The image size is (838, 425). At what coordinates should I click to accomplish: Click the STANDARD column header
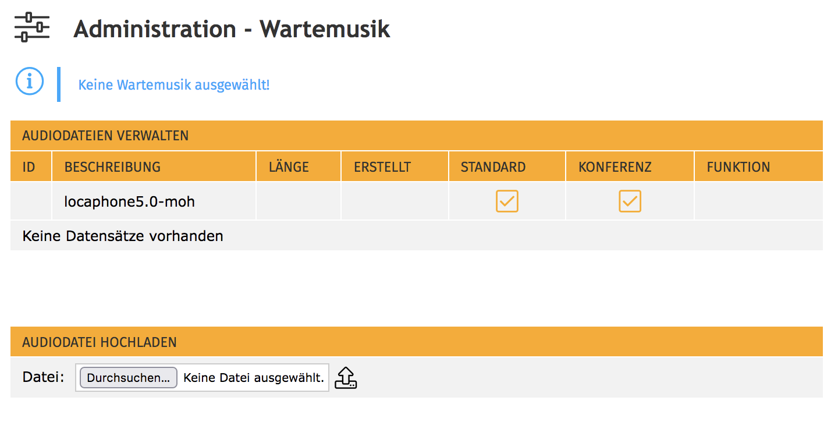493,167
